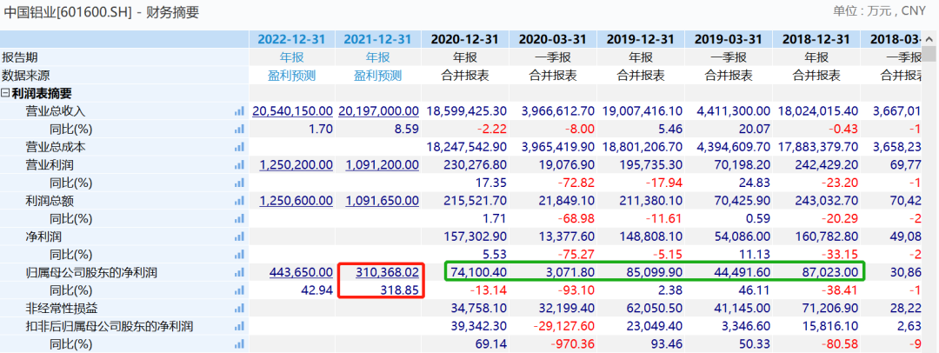Click 盈利预测 under 2022-12-31
This screenshot has width=939, height=353.
tap(291, 76)
